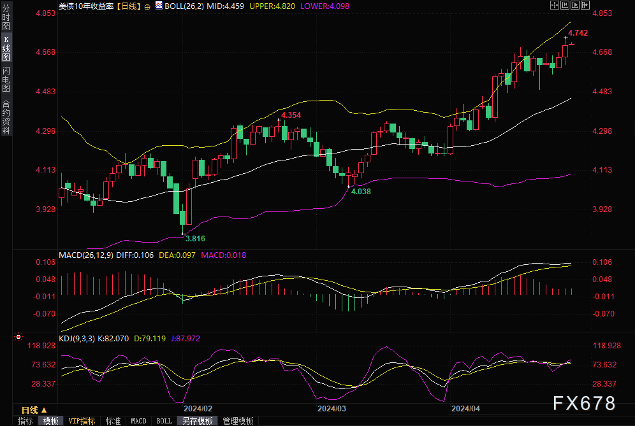Select the K线图 sidebar tab
The width and height of the screenshot is (635, 426).
[x=6, y=48]
